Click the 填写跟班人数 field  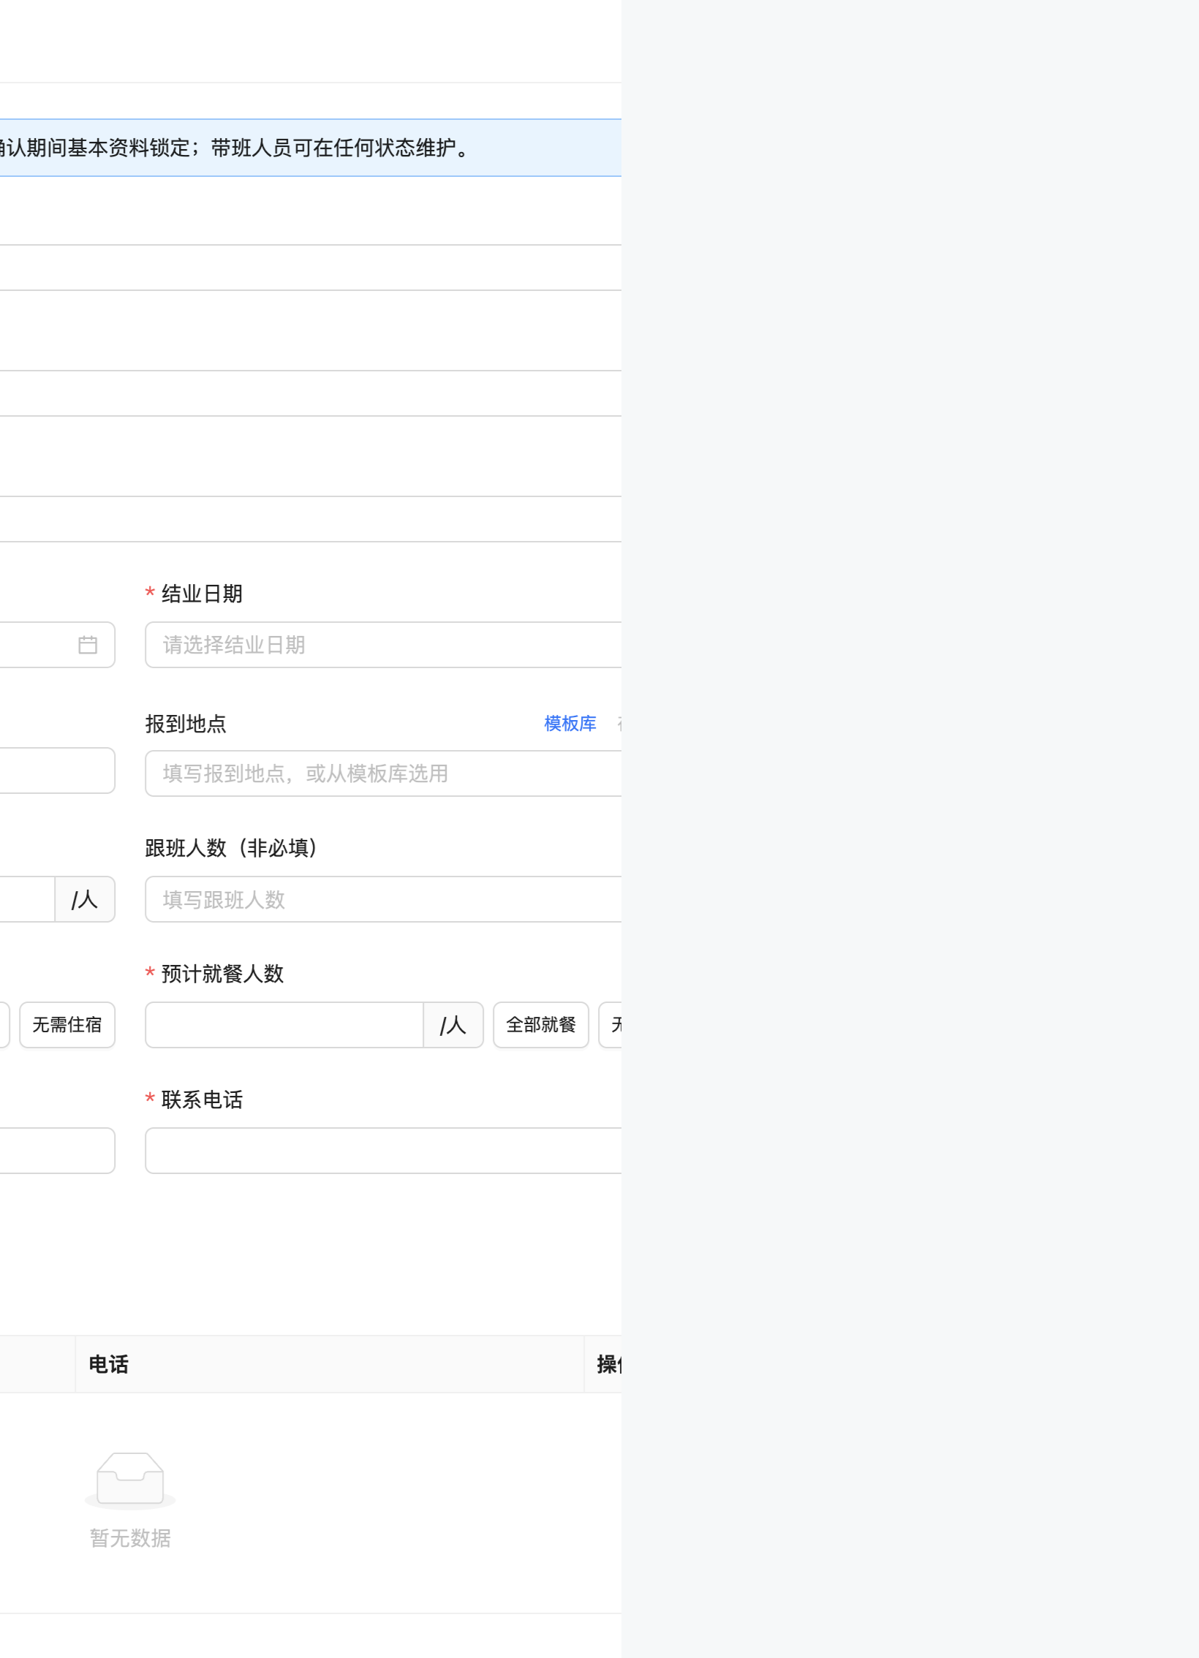click(x=383, y=899)
